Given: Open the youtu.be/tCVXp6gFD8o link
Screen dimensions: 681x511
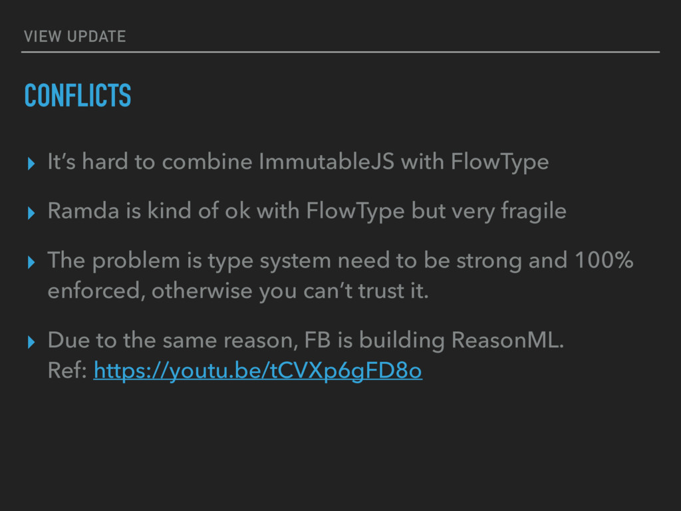Looking at the screenshot, I should tap(257, 371).
